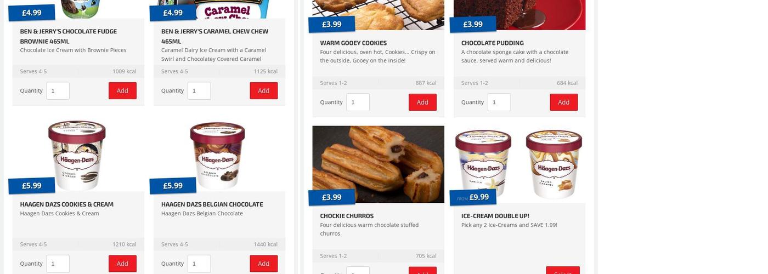The image size is (768, 274).
Task: Click quantity field for Caramel Chew Chew
Action: click(x=199, y=90)
